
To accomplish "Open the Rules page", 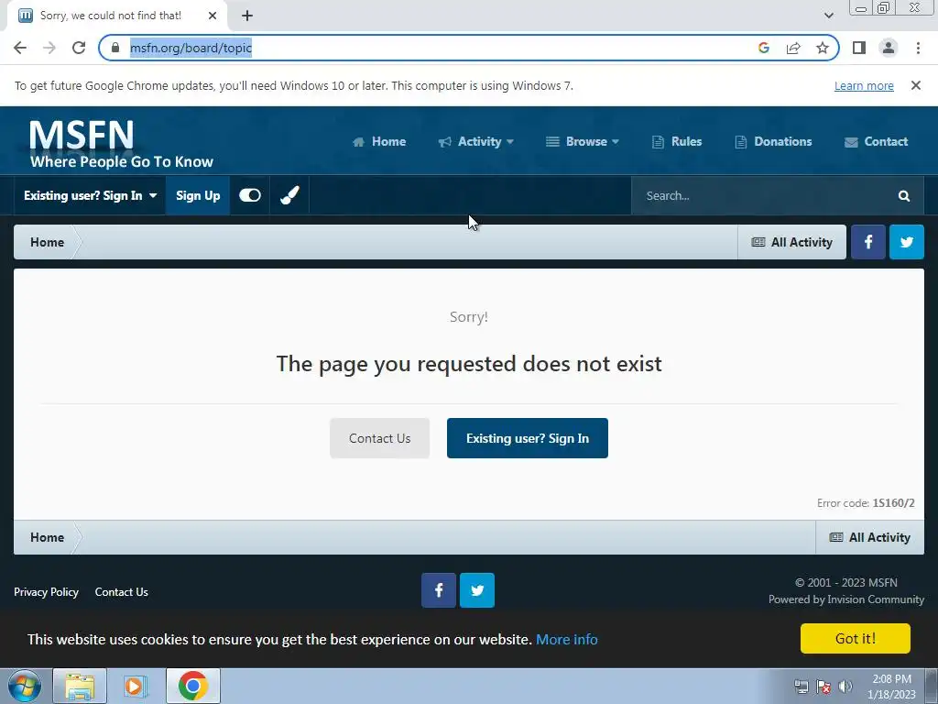I will (677, 142).
